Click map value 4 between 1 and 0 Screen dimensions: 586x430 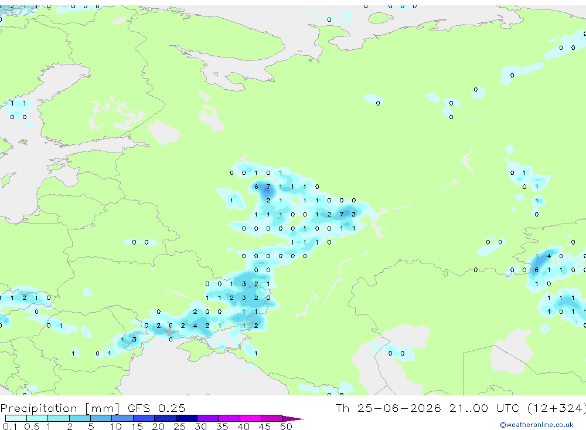pyautogui.click(x=548, y=256)
